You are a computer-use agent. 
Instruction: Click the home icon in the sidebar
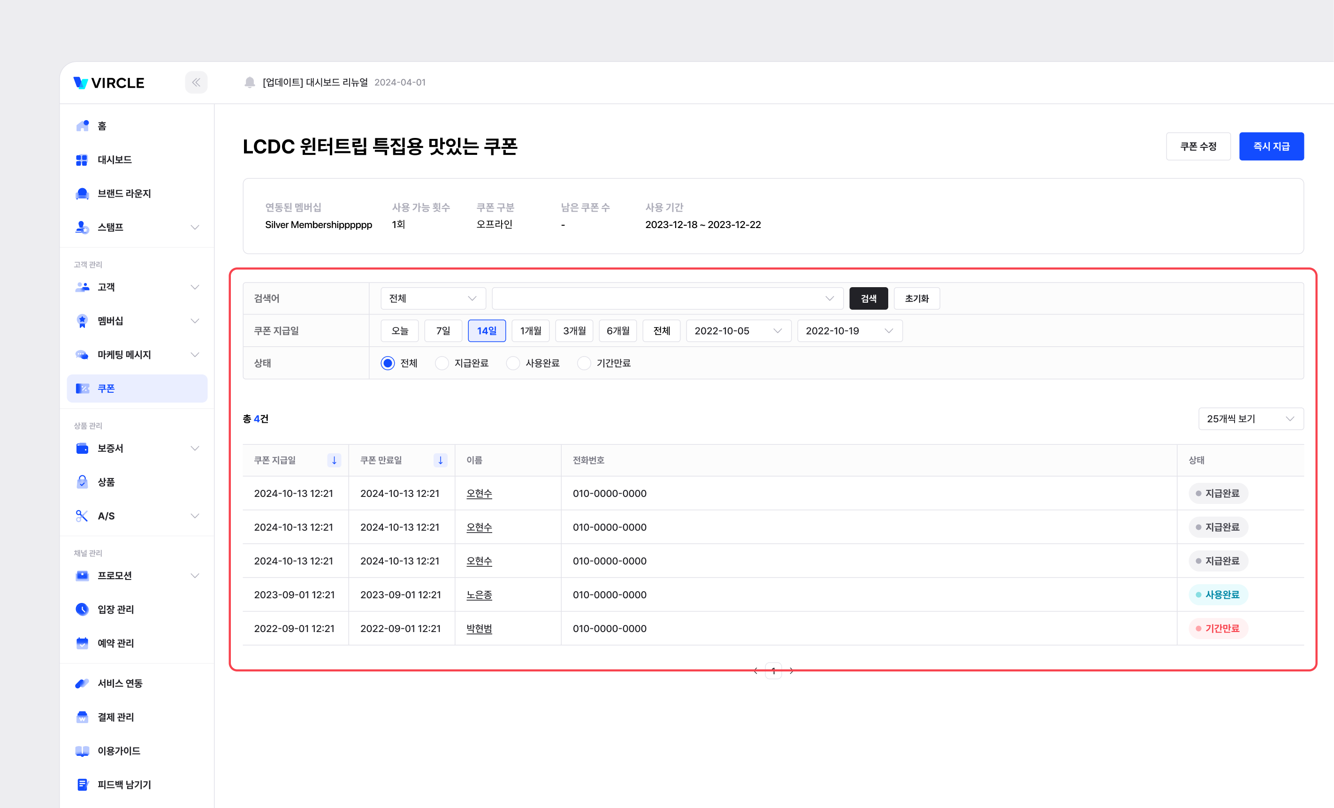[82, 126]
